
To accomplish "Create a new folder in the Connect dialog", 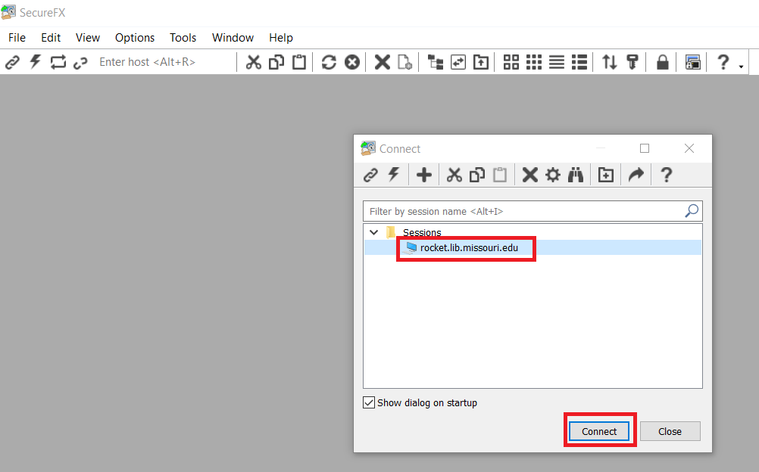I will (606, 175).
